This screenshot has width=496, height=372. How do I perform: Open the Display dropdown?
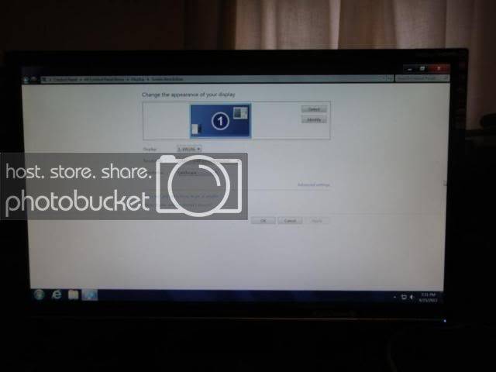coord(189,149)
